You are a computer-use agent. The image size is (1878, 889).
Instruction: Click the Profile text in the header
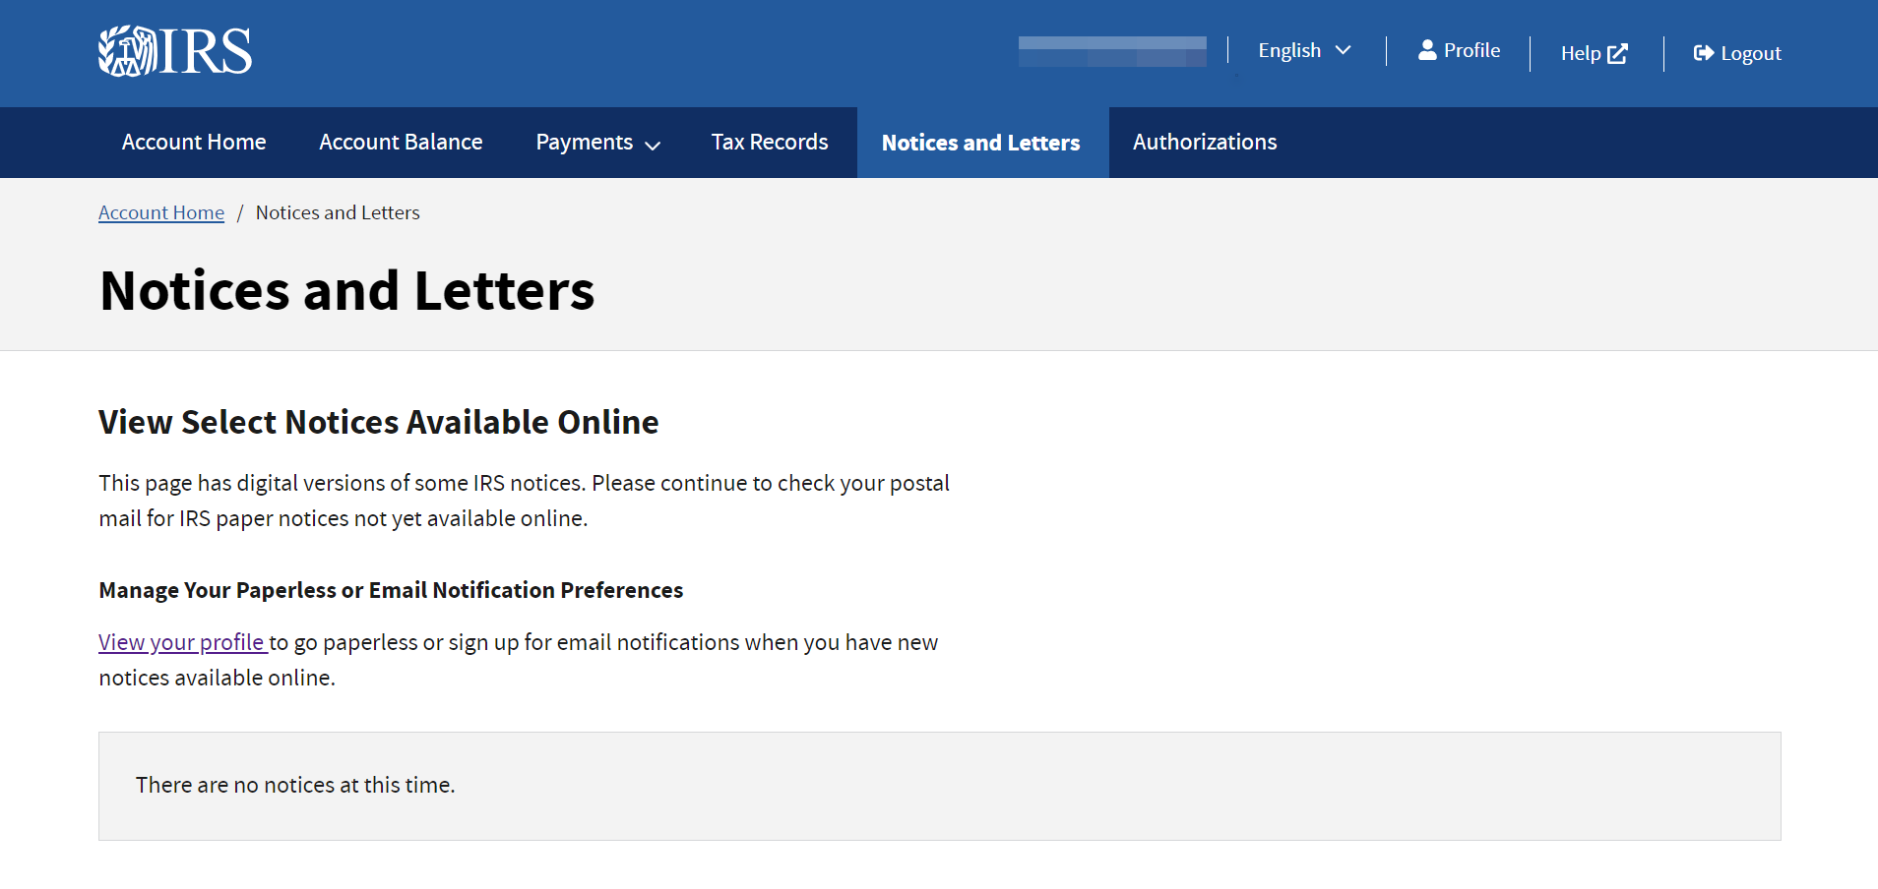(x=1471, y=50)
